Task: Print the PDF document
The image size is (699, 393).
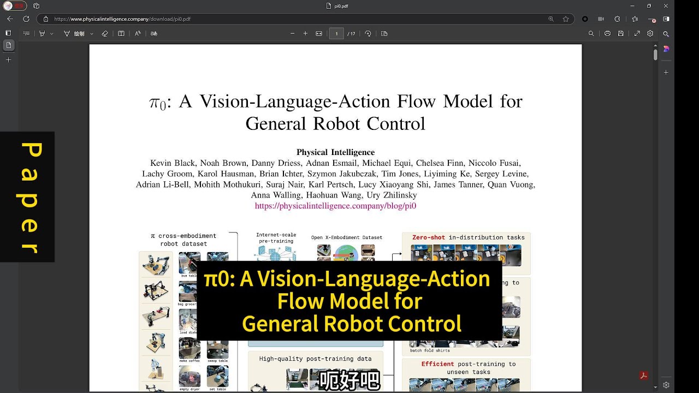Action: tap(607, 33)
